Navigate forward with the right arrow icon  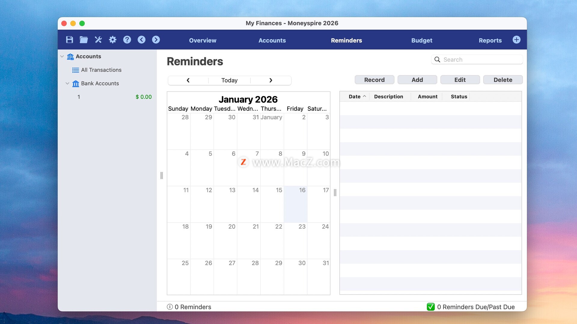[x=156, y=40]
